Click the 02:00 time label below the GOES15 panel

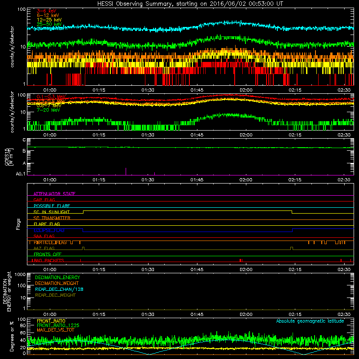(246, 180)
